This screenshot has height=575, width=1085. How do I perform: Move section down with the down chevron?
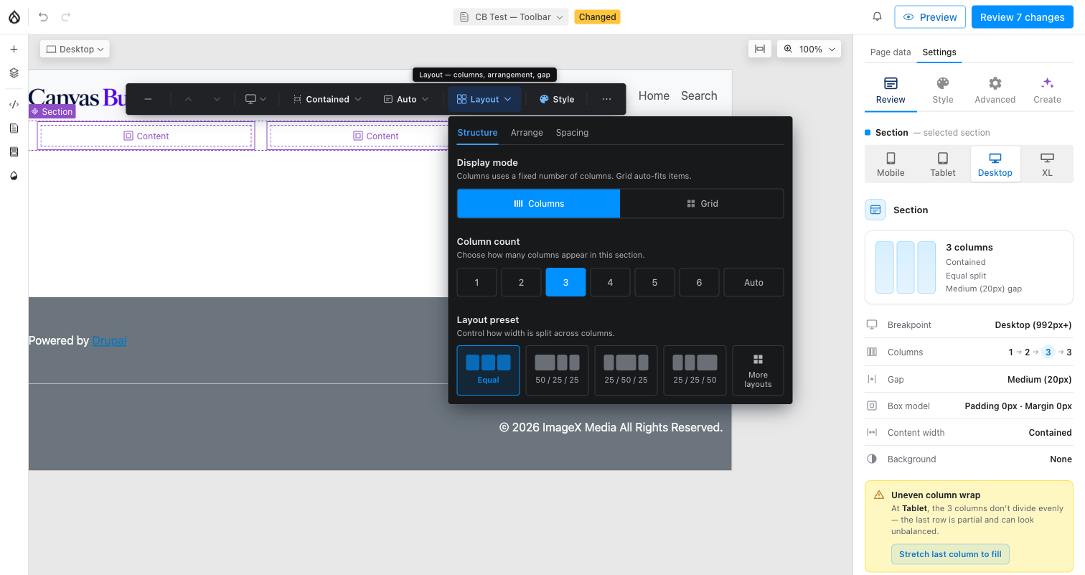217,99
